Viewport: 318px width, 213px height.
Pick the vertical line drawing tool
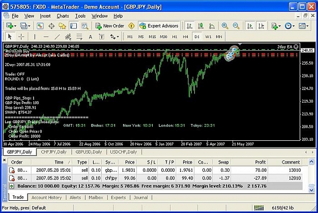[x=35, y=37]
